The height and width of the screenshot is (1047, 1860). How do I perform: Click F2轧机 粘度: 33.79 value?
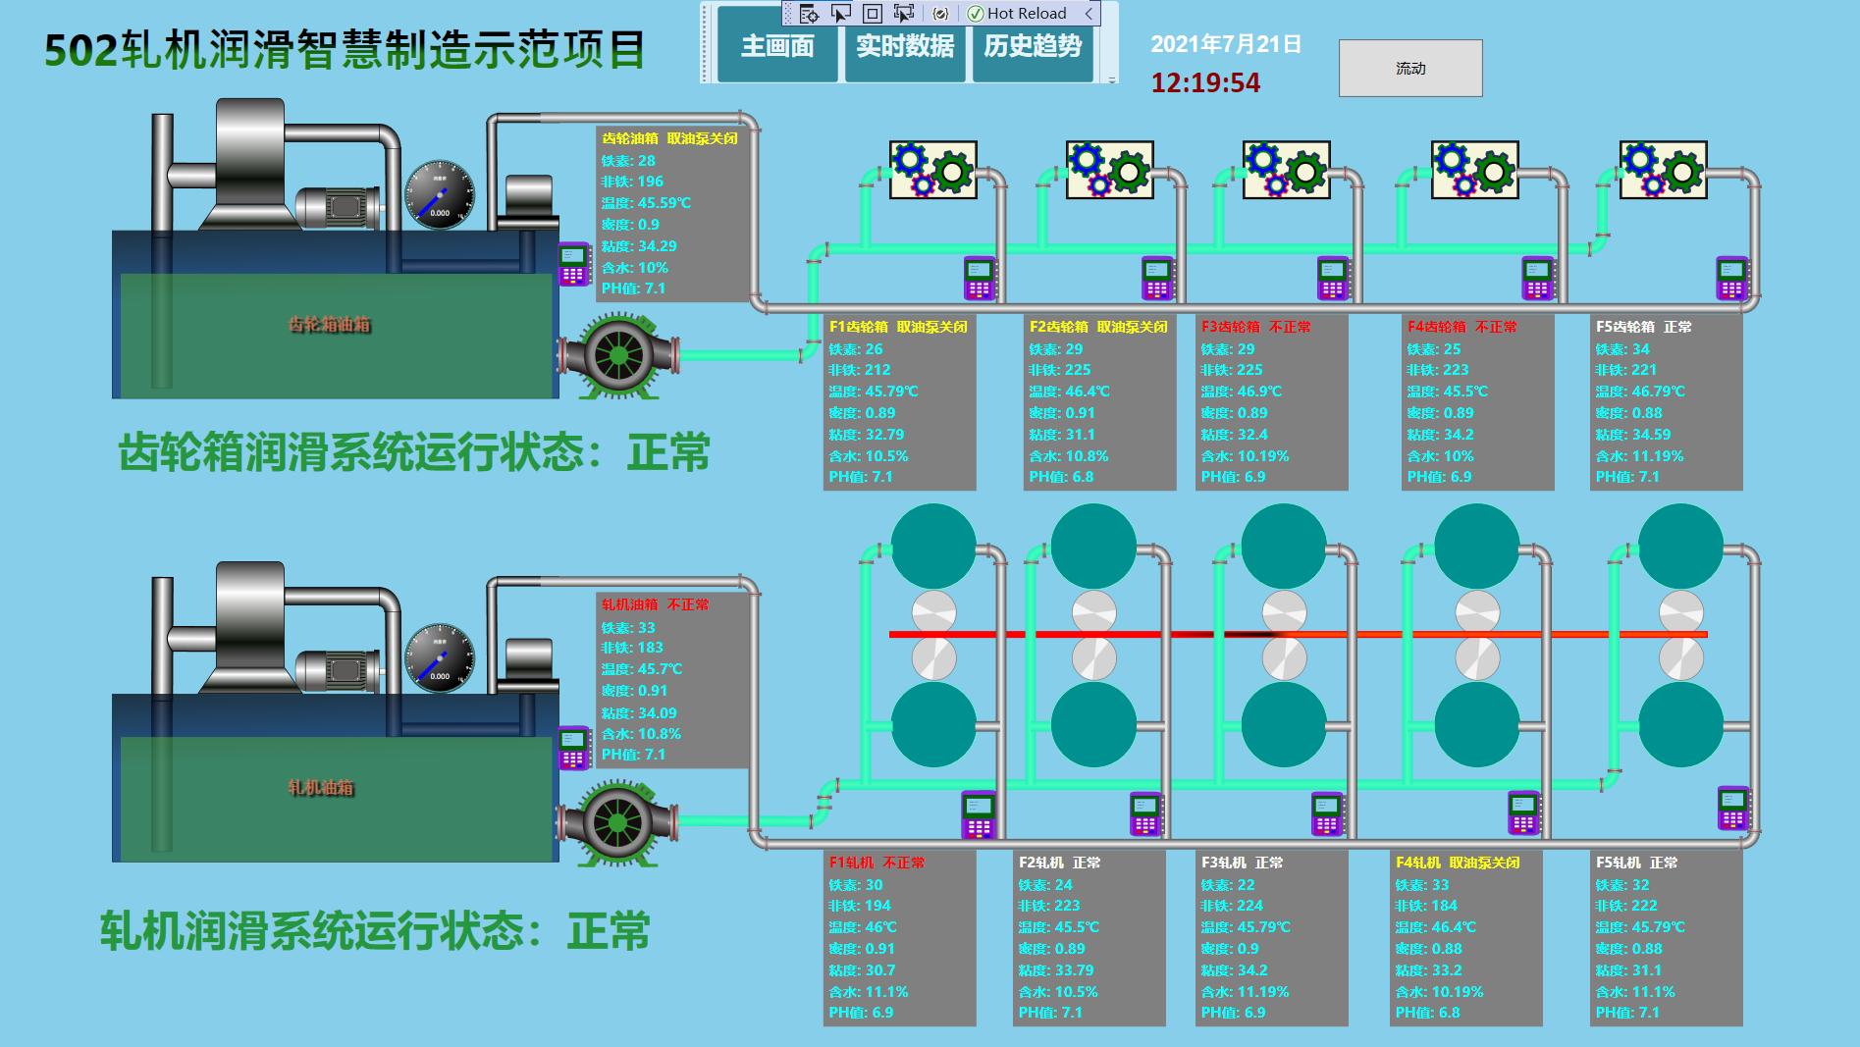[x=1056, y=970]
